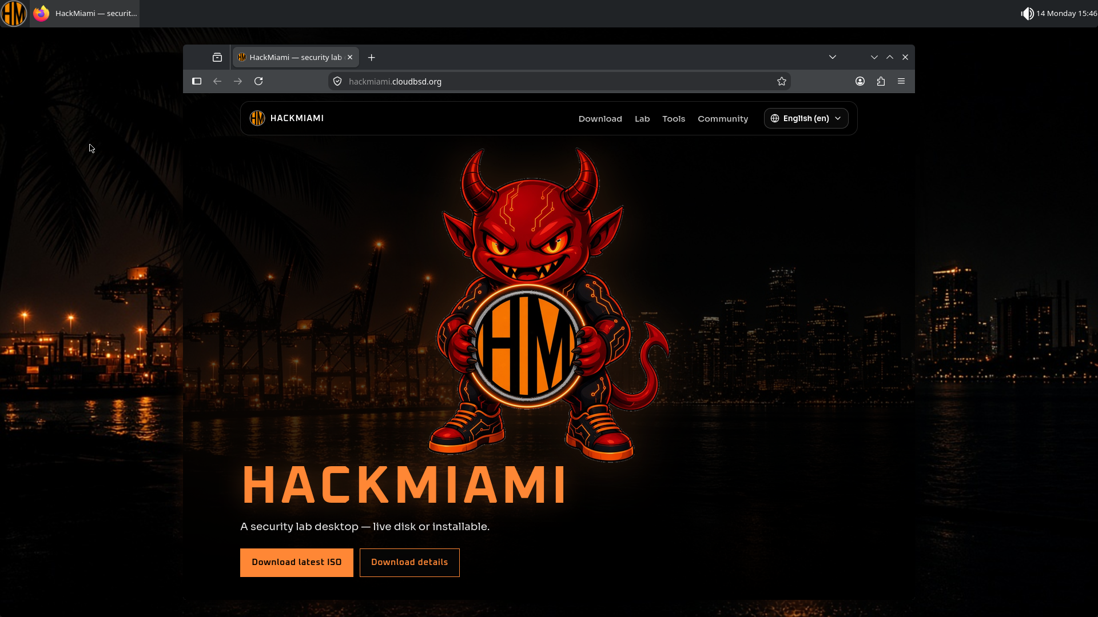This screenshot has width=1098, height=617.
Task: Focus the hackmiami.cloudbsd.org address bar
Action: coord(559,81)
